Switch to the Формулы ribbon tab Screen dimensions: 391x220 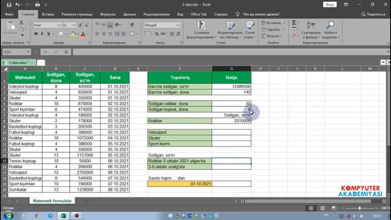click(108, 14)
